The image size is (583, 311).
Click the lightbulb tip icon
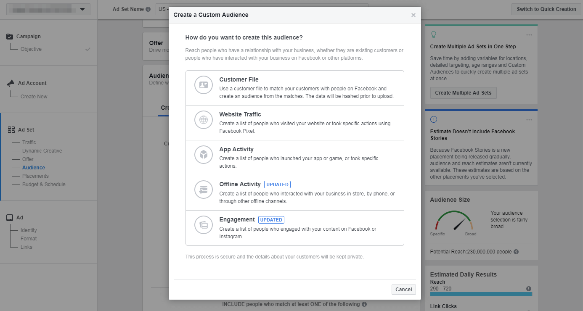pos(434,34)
